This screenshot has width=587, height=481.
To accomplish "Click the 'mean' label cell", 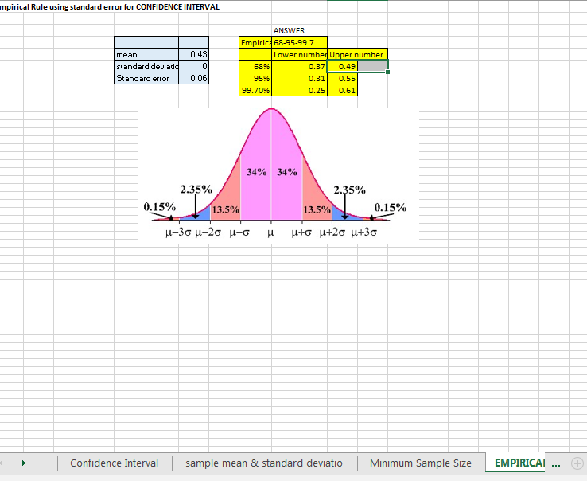I will coord(146,54).
